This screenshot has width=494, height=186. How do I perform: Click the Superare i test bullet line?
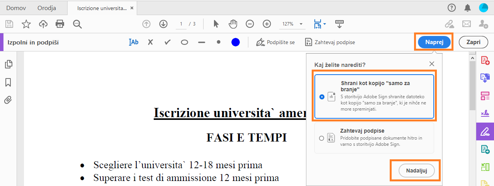(x=186, y=178)
